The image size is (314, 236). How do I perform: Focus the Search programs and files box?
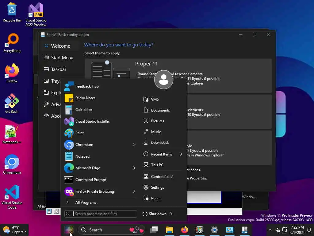[x=101, y=214]
